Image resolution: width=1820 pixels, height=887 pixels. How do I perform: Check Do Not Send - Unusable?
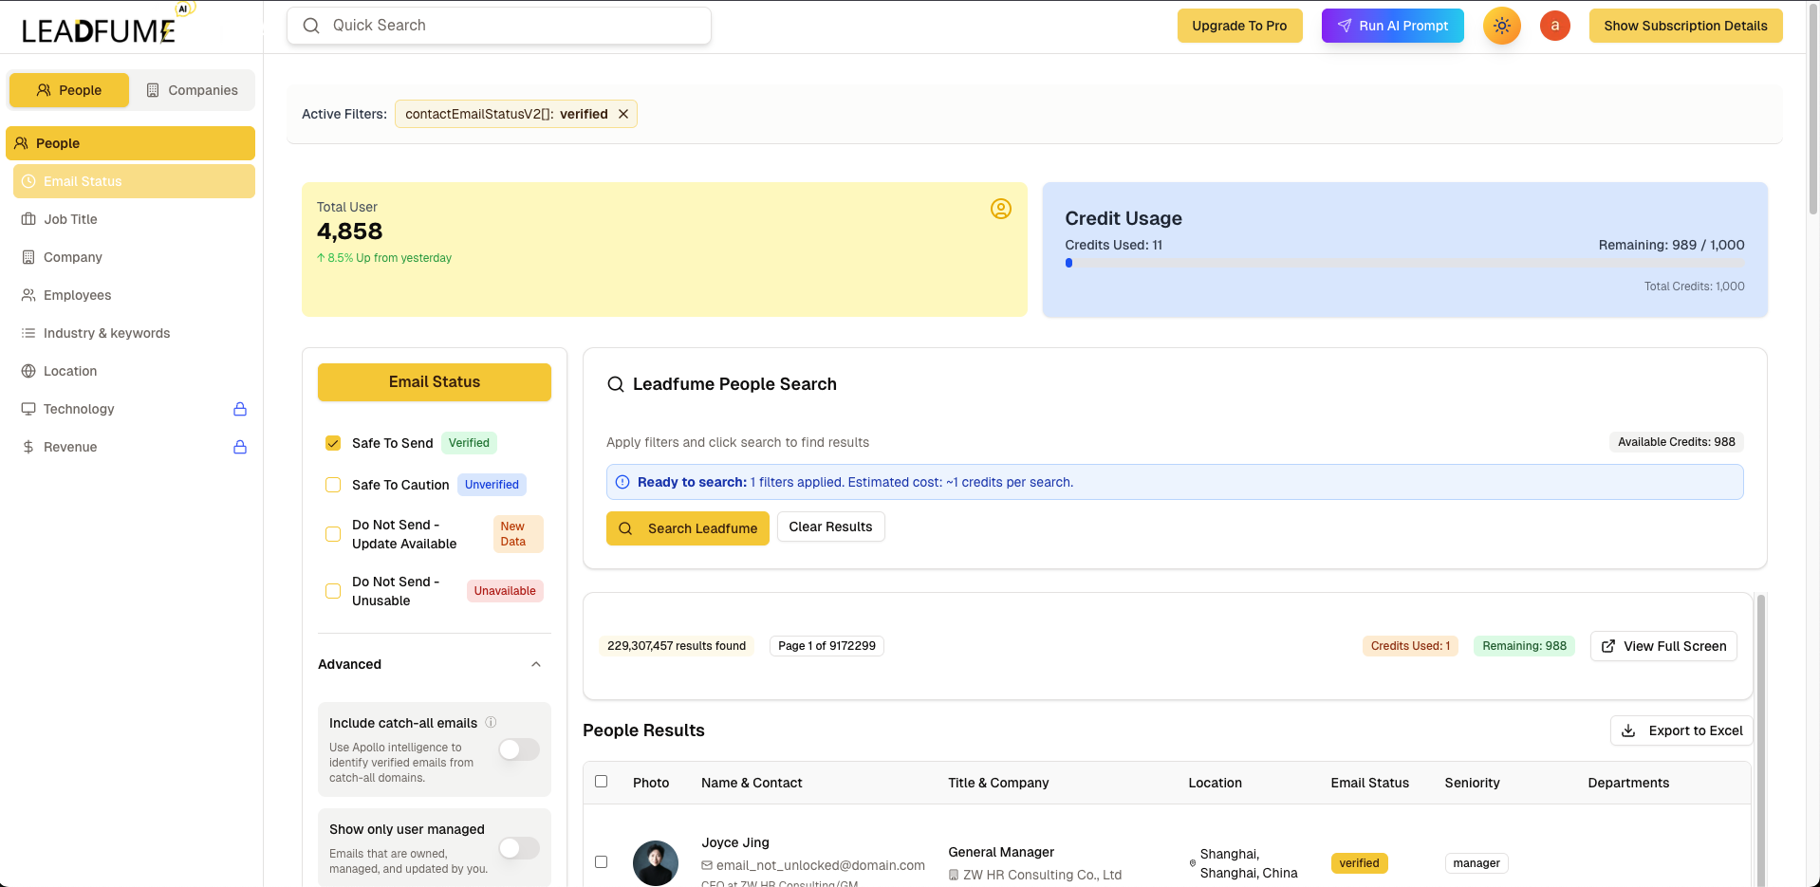tap(333, 591)
